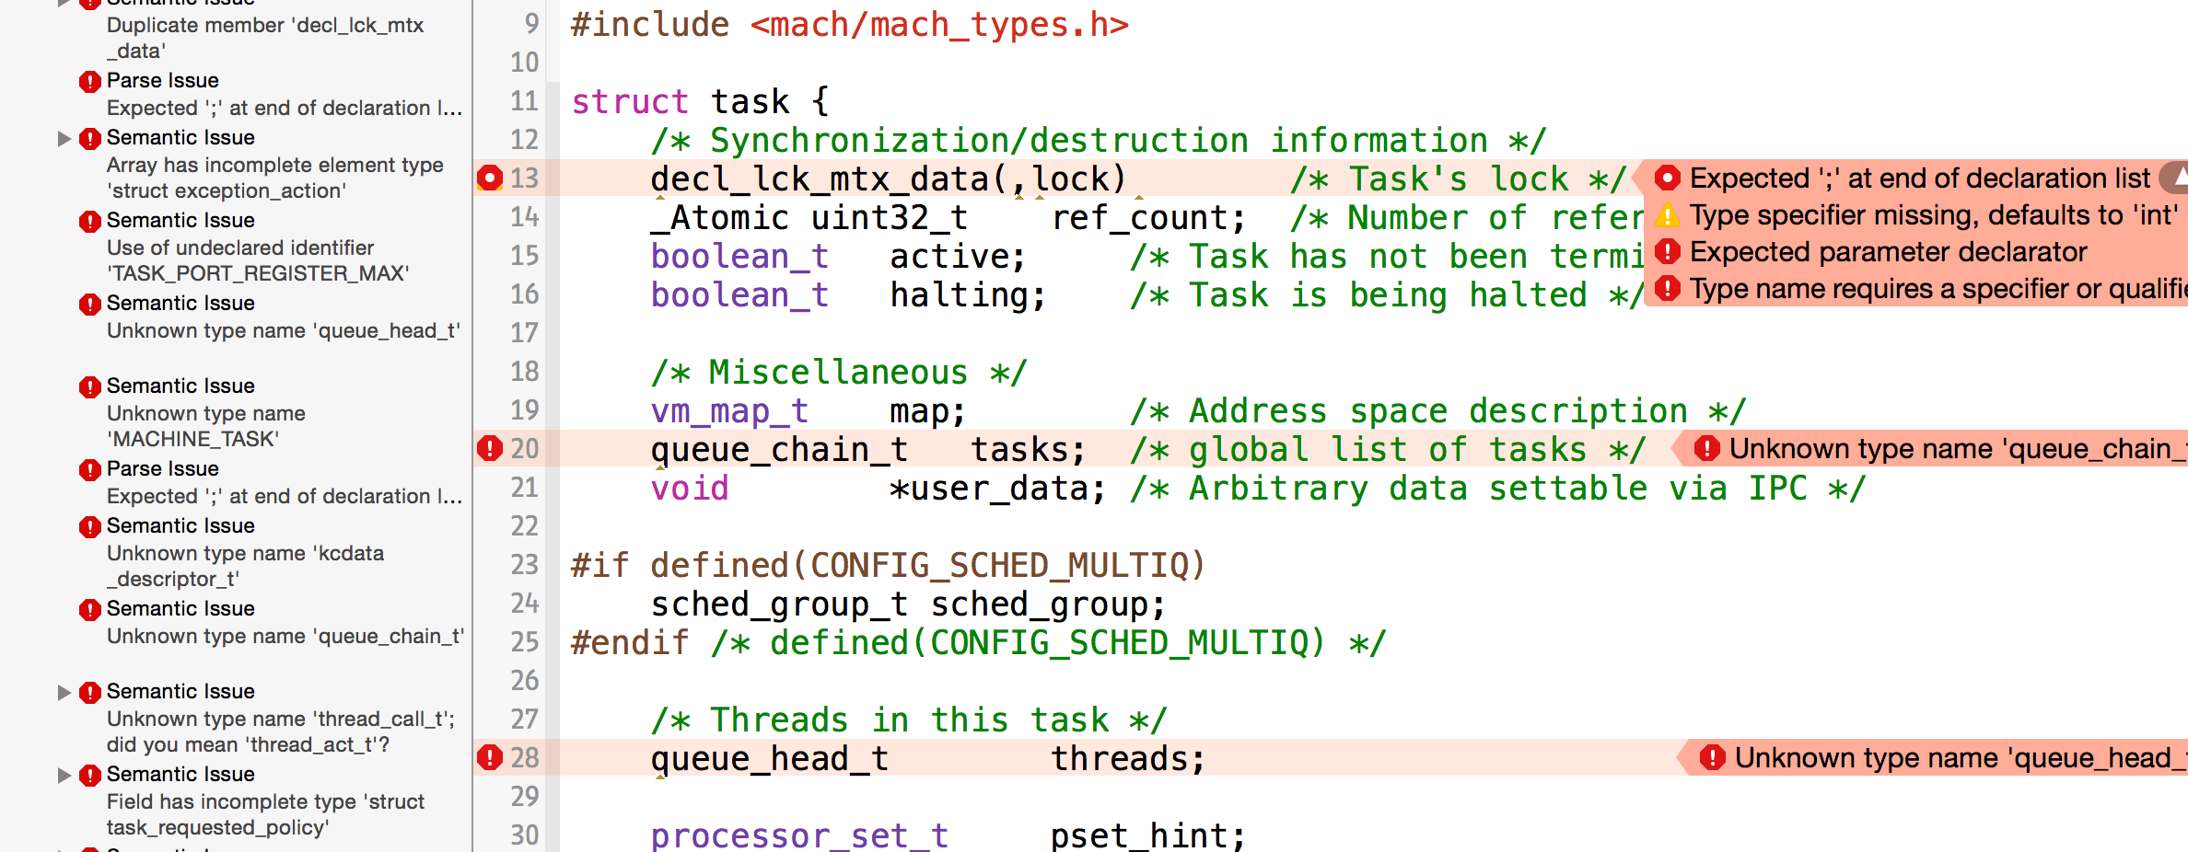Click error icon beside sidebar 'queue_head_t' issue

(x=89, y=304)
